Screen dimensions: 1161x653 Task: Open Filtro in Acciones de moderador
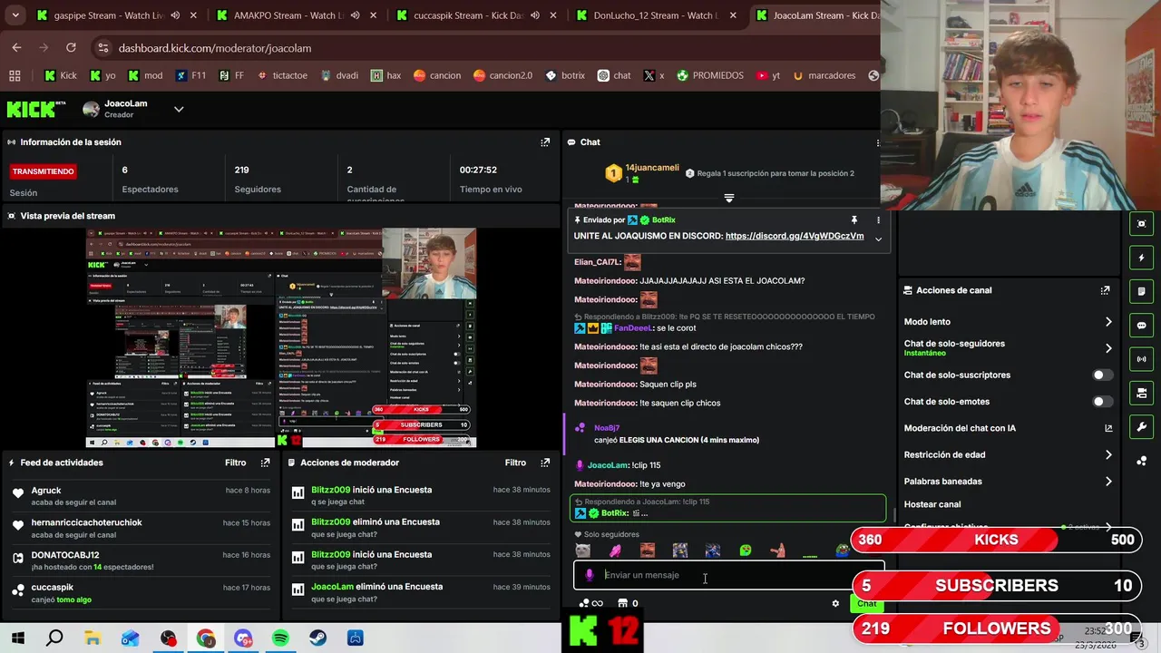click(515, 463)
